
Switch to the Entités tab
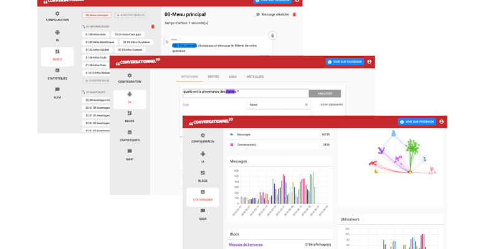coord(214,77)
